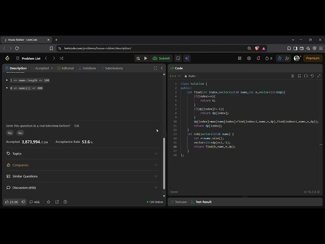Switch to the Editorial tab
The width and height of the screenshot is (325, 244).
pos(66,68)
